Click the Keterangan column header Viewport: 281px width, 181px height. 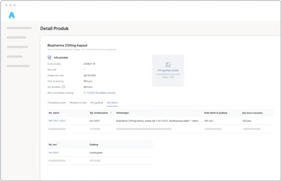(123, 113)
